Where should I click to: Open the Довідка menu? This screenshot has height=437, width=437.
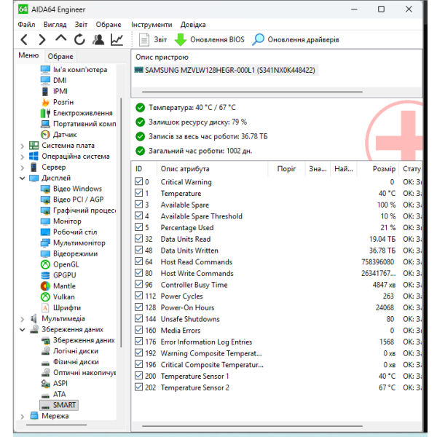click(x=193, y=25)
